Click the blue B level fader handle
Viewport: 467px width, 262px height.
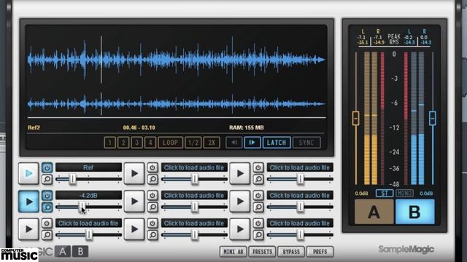433,118
